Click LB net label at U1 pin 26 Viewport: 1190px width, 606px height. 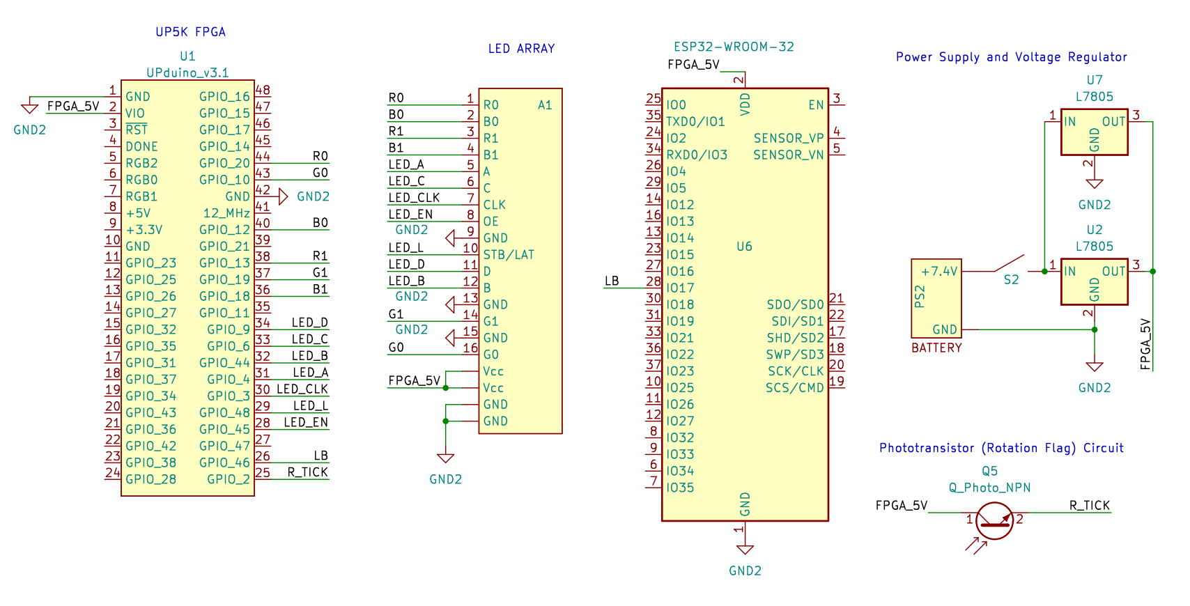pos(320,456)
